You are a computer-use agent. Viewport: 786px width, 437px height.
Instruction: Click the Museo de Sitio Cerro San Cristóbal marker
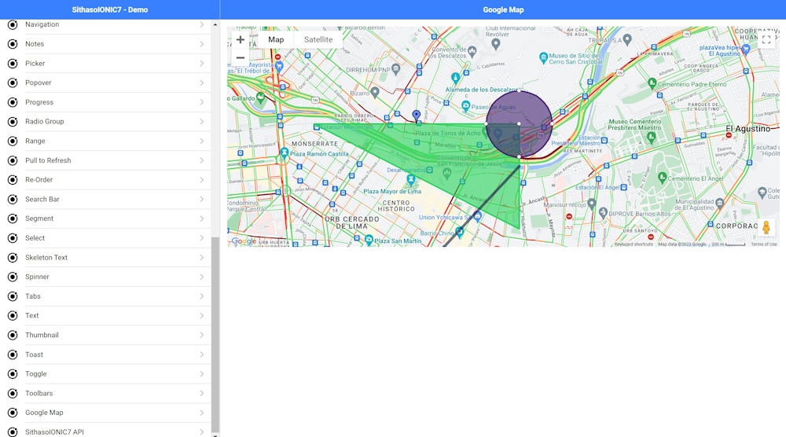click(x=543, y=57)
